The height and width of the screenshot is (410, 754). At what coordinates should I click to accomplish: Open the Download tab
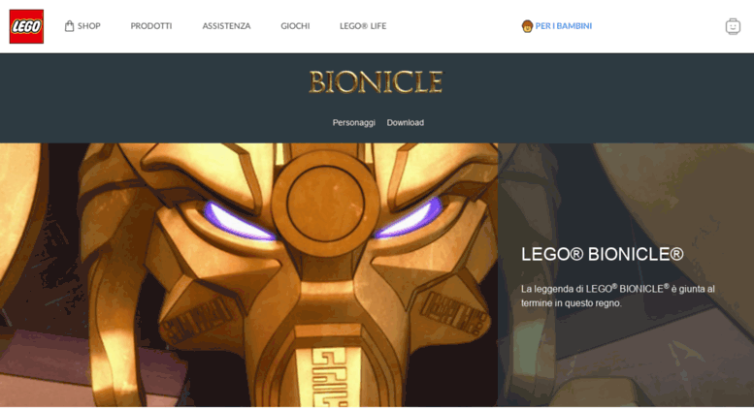pos(406,122)
